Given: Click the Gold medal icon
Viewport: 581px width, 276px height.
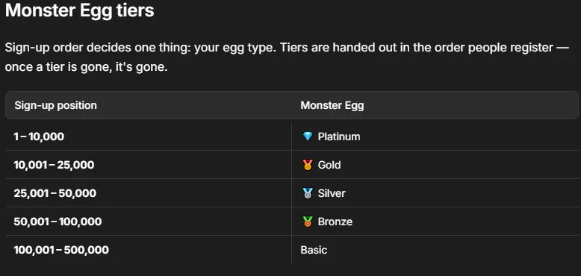Looking at the screenshot, I should (x=308, y=165).
